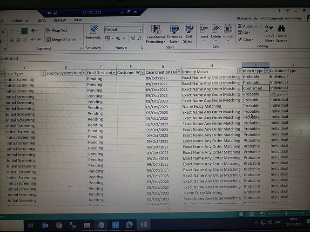The height and width of the screenshot is (232, 310).
Task: Open Format as Table gallery
Action: point(174,34)
